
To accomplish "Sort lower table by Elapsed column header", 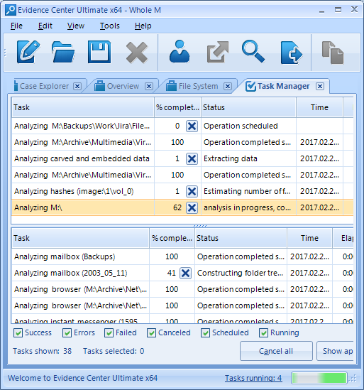I will [343, 238].
